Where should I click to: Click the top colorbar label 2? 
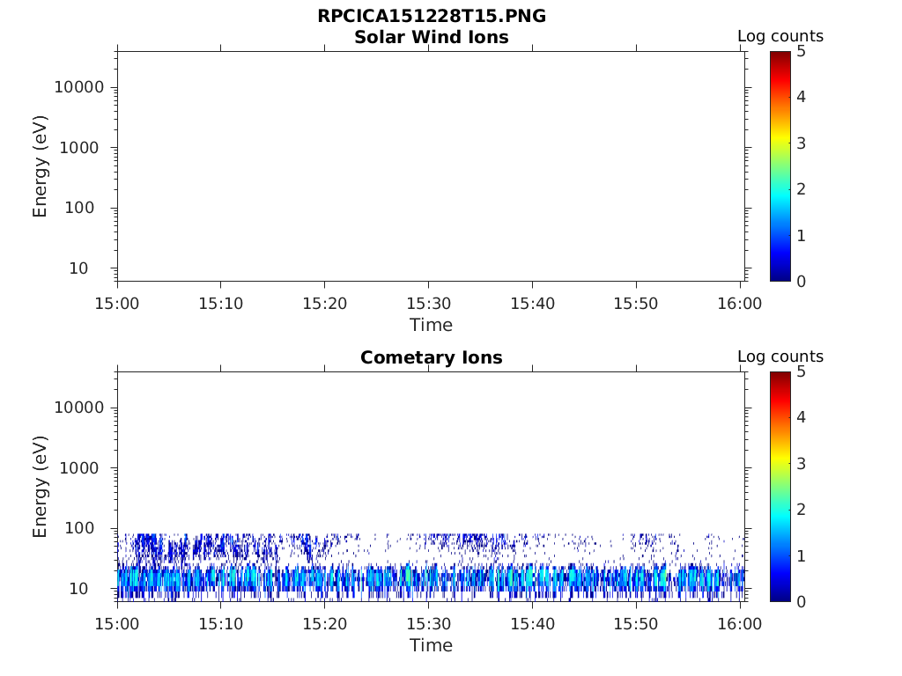click(x=801, y=189)
